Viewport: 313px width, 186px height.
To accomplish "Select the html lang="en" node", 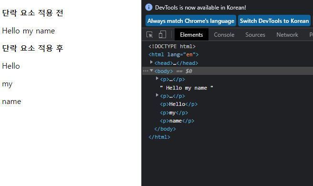I will coord(174,55).
